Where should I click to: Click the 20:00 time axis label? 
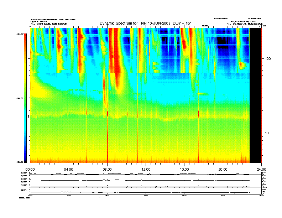click(223, 170)
